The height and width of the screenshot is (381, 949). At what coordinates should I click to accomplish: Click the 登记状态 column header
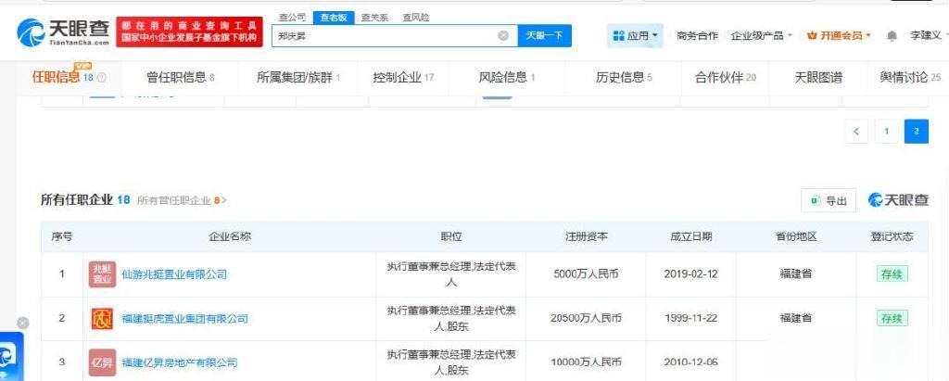[x=892, y=236]
